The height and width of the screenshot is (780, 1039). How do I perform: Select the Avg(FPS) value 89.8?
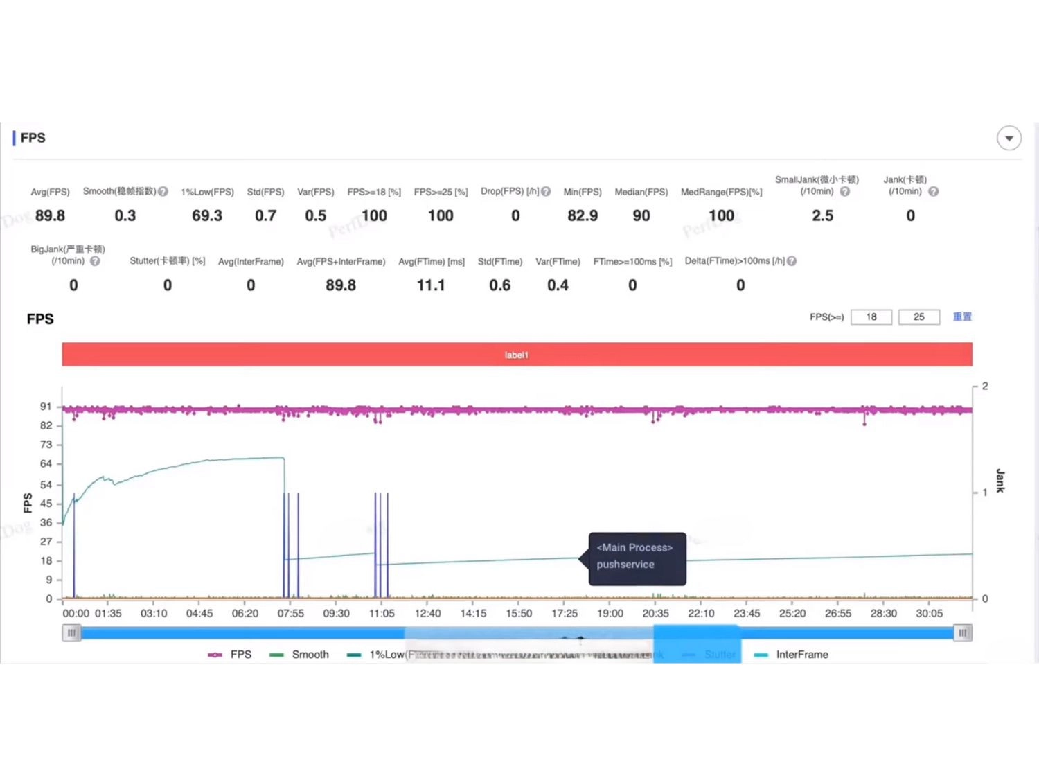[x=50, y=216]
